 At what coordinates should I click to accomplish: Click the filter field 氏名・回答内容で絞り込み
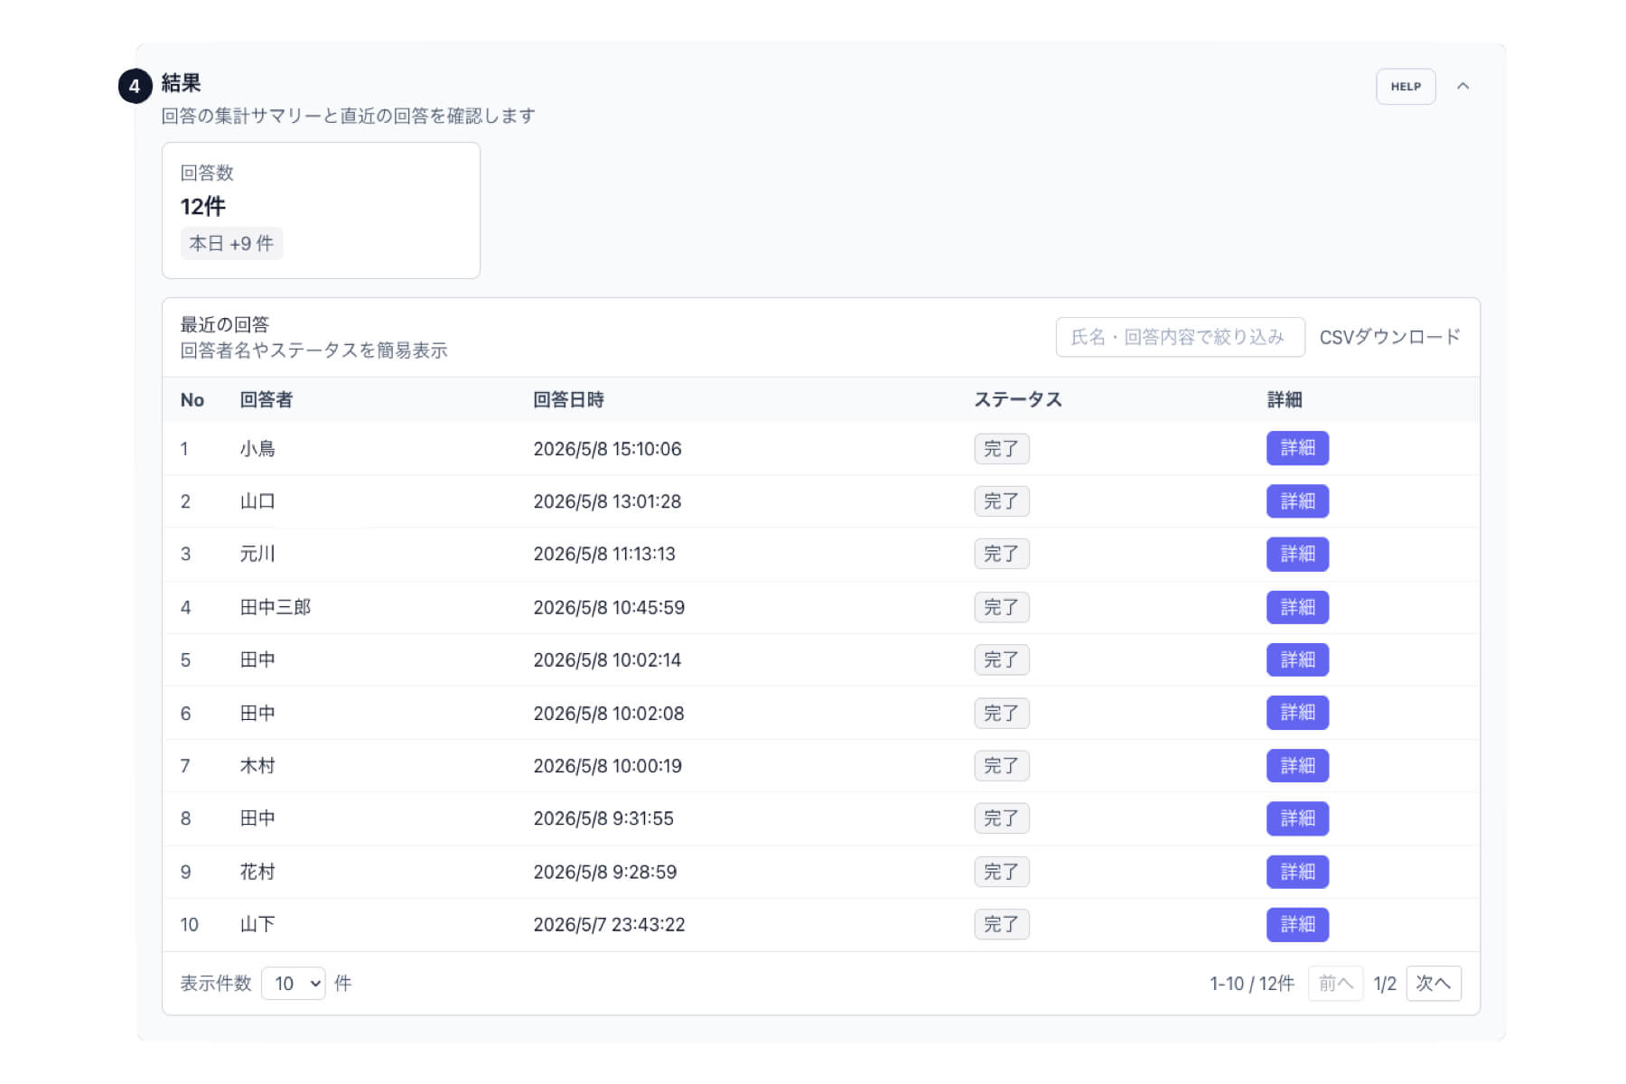1180,337
